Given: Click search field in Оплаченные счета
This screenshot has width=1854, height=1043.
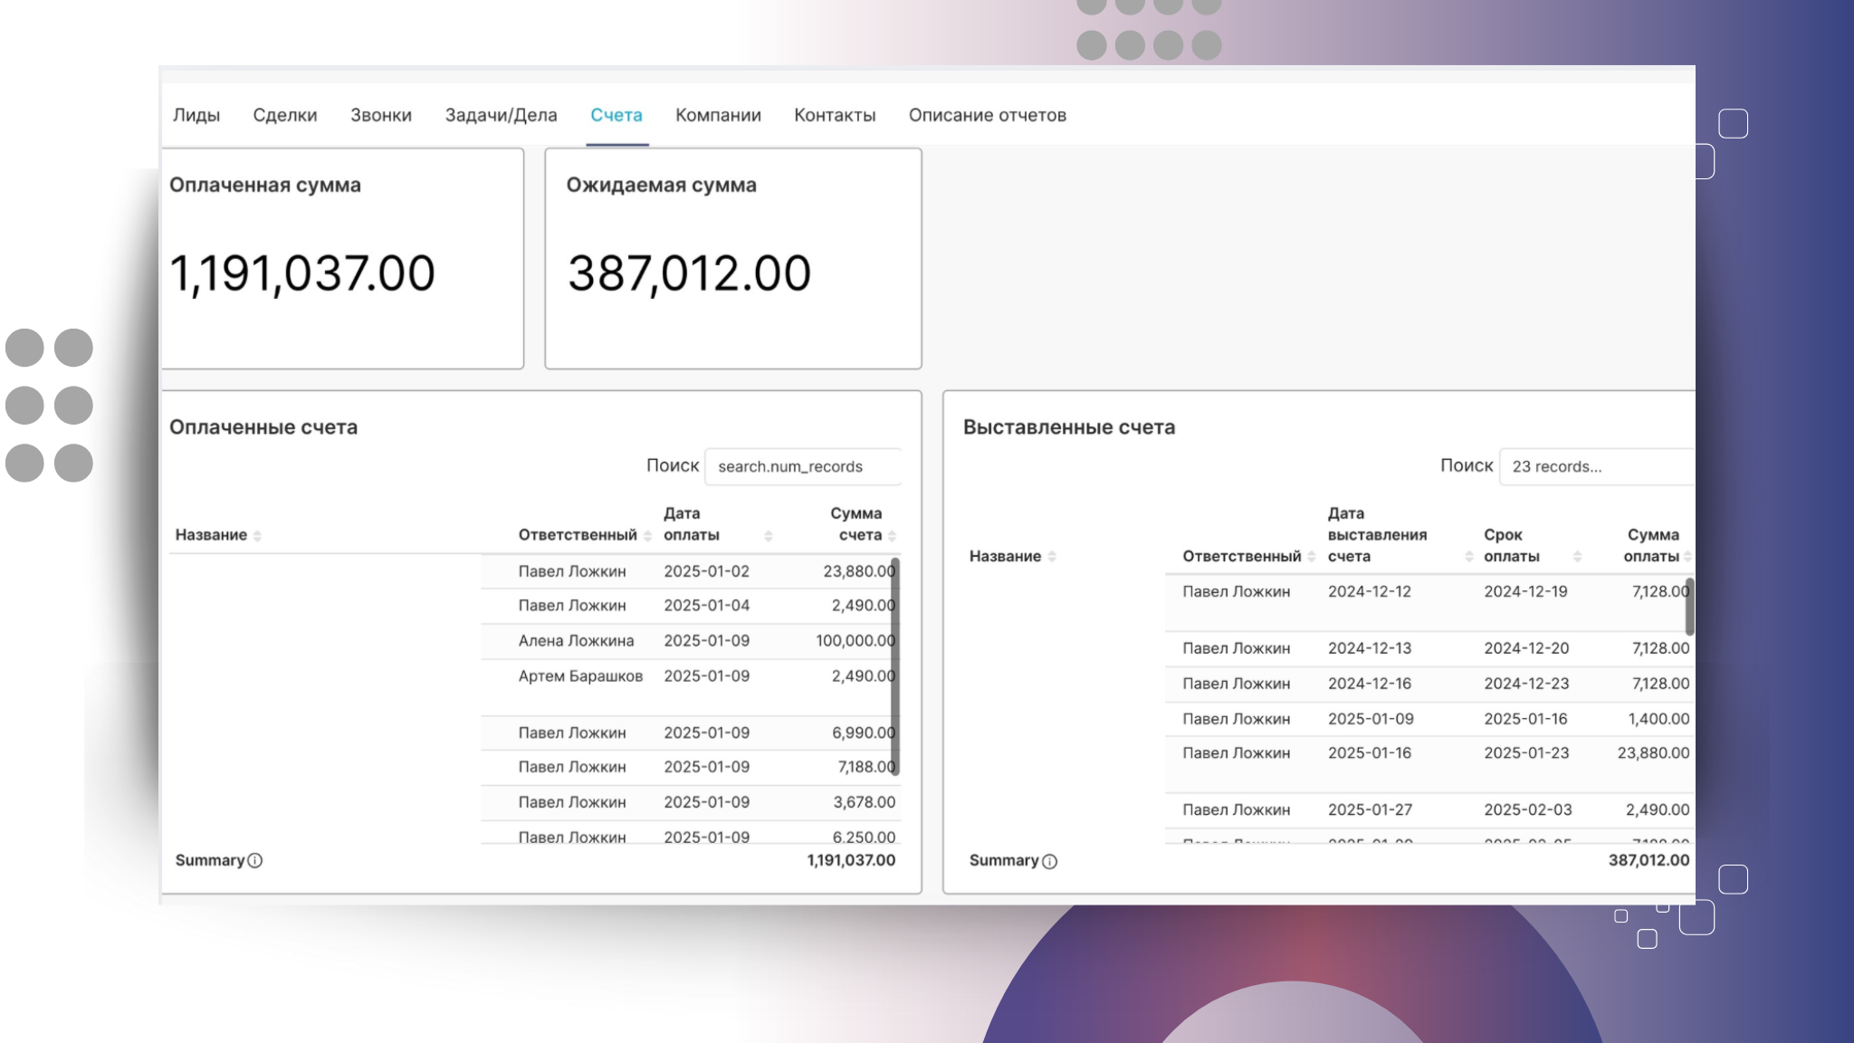Looking at the screenshot, I should point(802,467).
